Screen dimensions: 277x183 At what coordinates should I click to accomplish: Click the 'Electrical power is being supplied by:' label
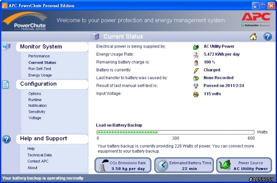(131, 46)
